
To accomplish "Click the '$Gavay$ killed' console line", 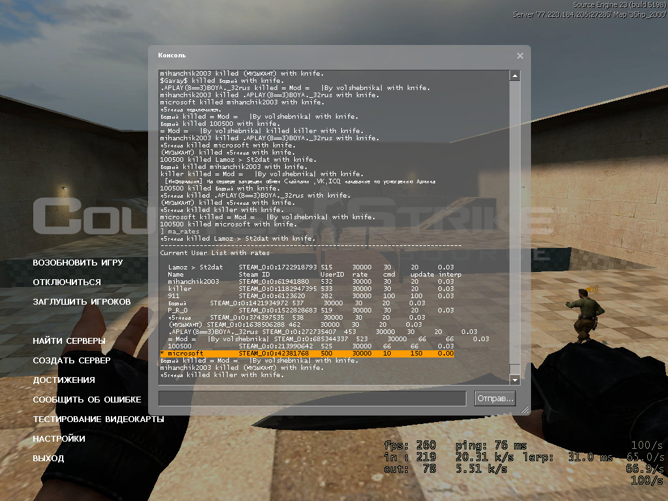I will 220,81.
